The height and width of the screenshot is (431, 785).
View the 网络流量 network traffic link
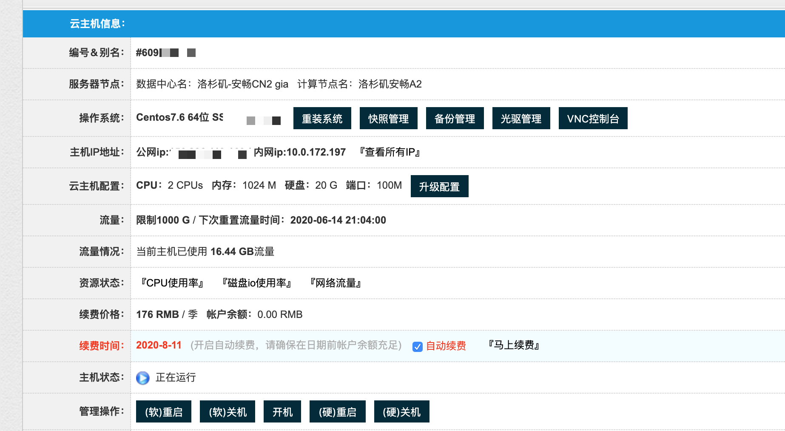[336, 283]
